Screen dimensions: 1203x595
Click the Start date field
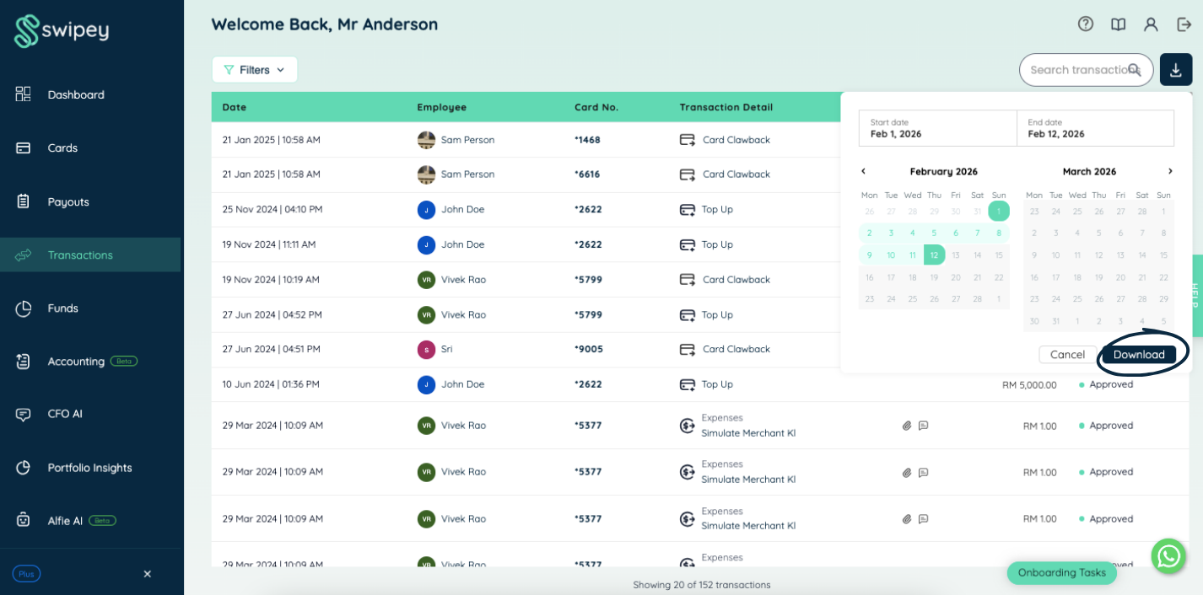click(937, 128)
